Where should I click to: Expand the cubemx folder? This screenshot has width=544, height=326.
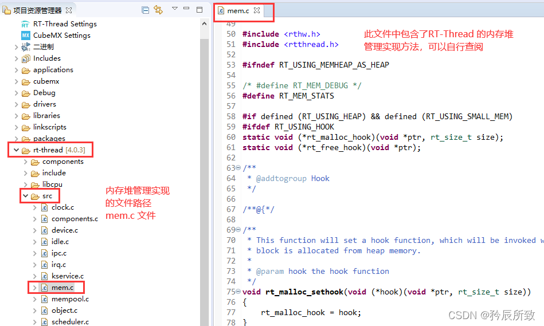(x=16, y=81)
